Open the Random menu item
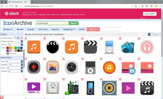Viewport: 163px width, 99px height. (x=55, y=29)
